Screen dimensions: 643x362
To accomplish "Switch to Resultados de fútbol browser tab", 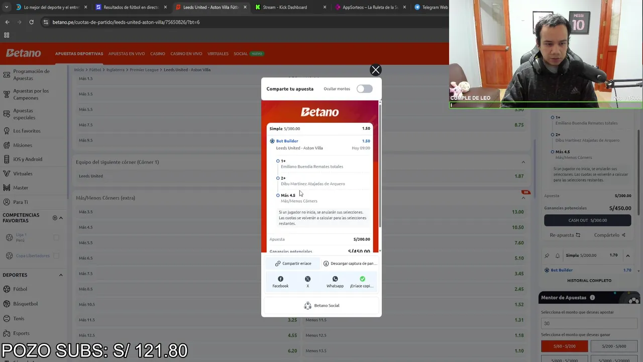I will (x=131, y=7).
